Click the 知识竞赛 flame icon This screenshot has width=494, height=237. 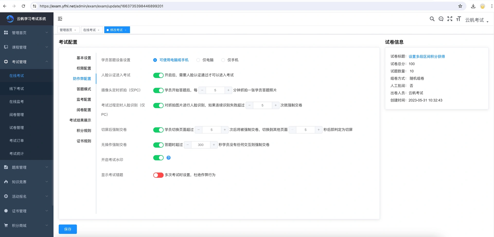[6, 182]
